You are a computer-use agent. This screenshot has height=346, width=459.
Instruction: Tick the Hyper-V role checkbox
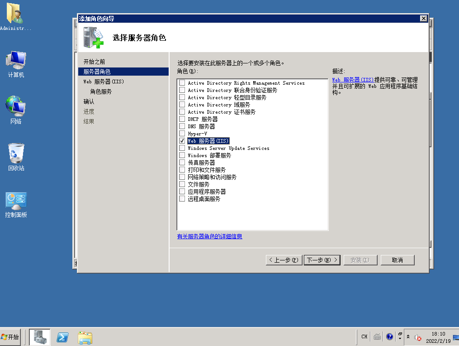(182, 134)
